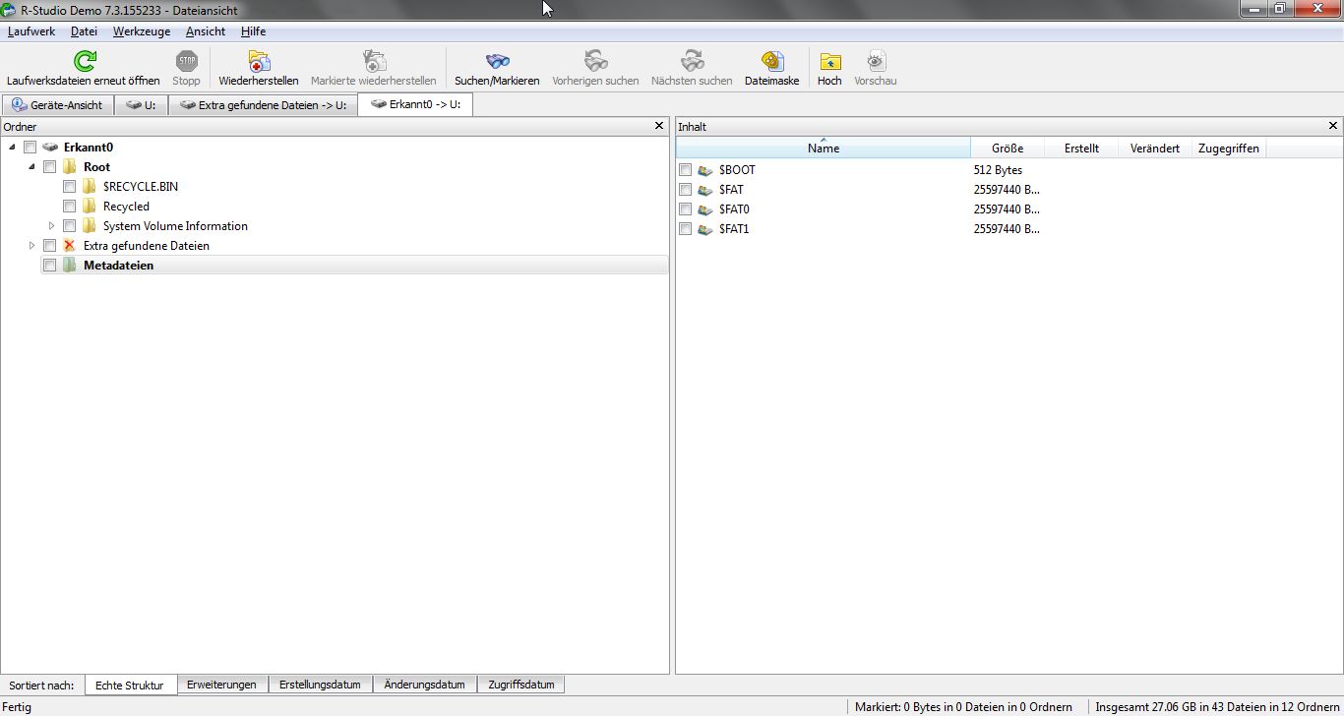Tick the checkbox next to $BOOT

685,170
